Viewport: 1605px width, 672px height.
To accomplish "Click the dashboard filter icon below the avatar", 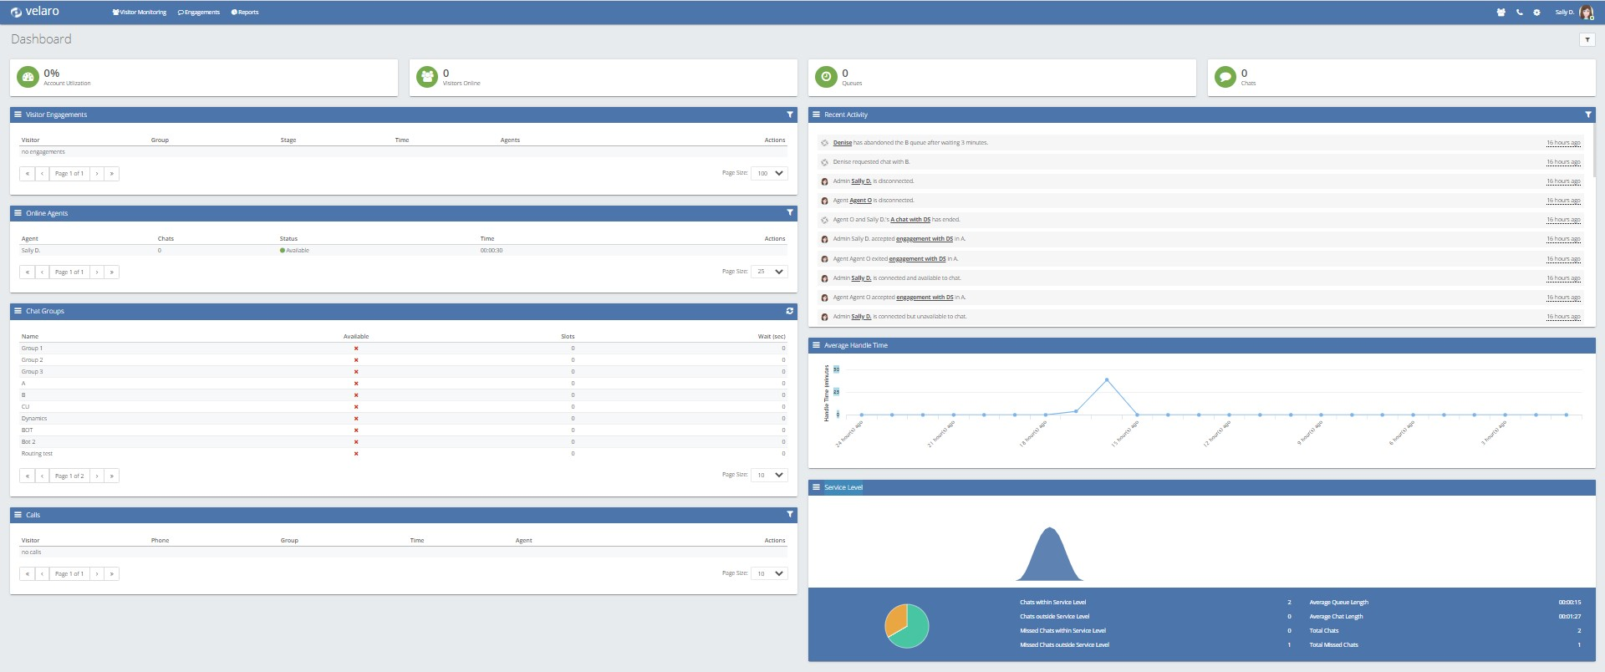I will 1587,39.
